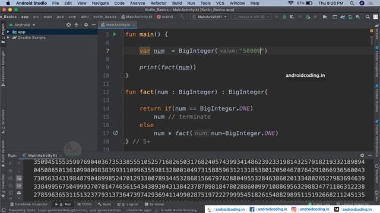Toggle Flutter Inspector right side tab
This screenshot has width=380, height=213.
(377, 62)
